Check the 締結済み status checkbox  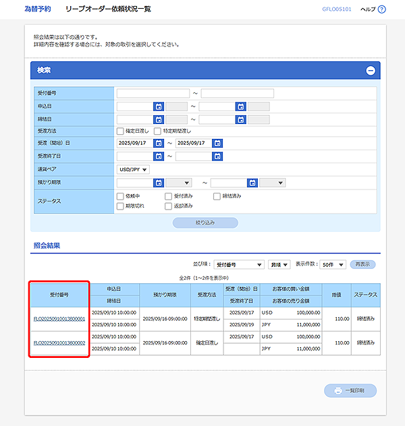tap(217, 196)
